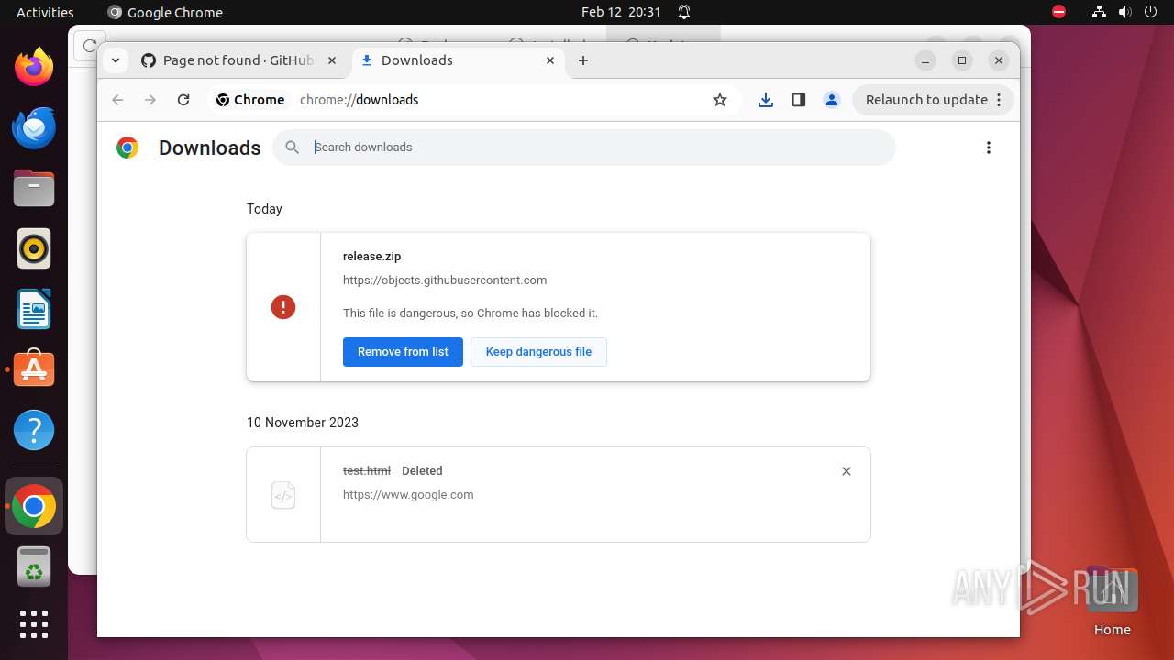Click the Activities button
1174x660 pixels.
coord(45,12)
